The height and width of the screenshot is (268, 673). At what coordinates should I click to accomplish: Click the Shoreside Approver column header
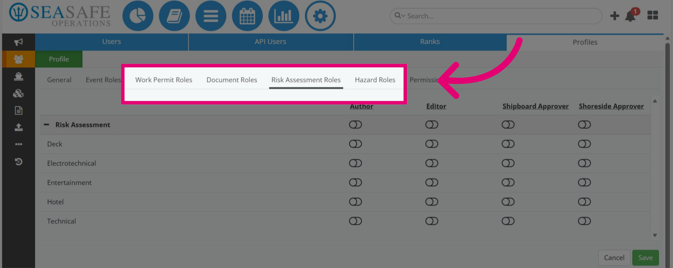click(611, 106)
